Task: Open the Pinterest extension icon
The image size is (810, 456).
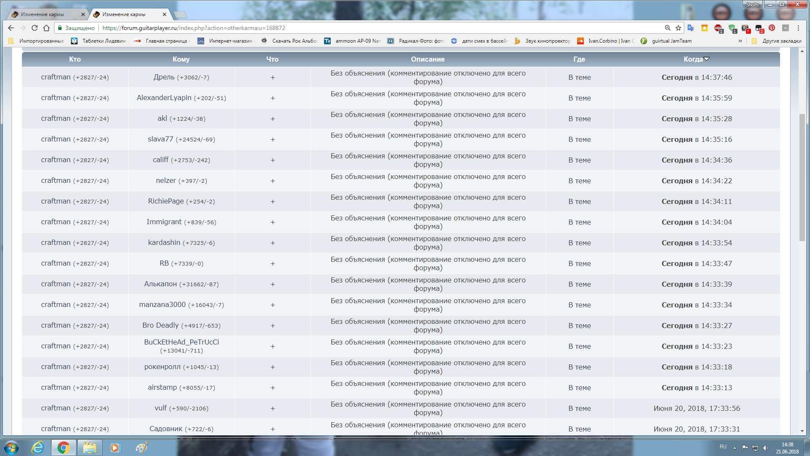Action: (x=772, y=28)
